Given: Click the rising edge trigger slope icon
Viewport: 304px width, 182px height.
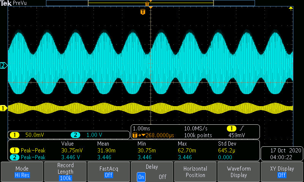Looking at the screenshot, I should (242, 128).
